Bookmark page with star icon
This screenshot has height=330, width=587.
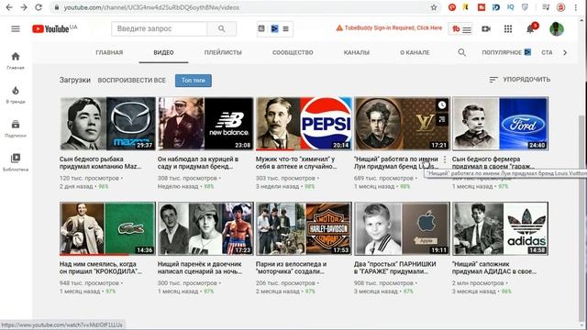click(434, 7)
